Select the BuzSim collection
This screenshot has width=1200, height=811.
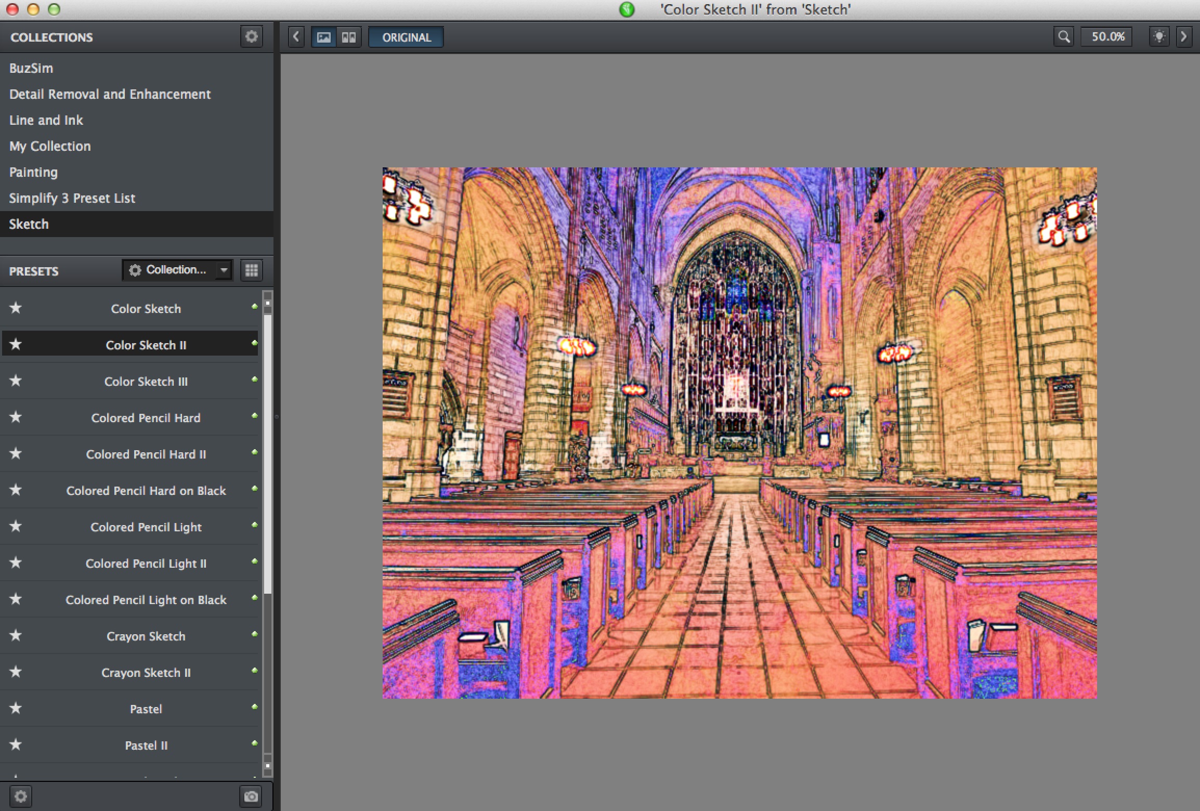coord(136,68)
